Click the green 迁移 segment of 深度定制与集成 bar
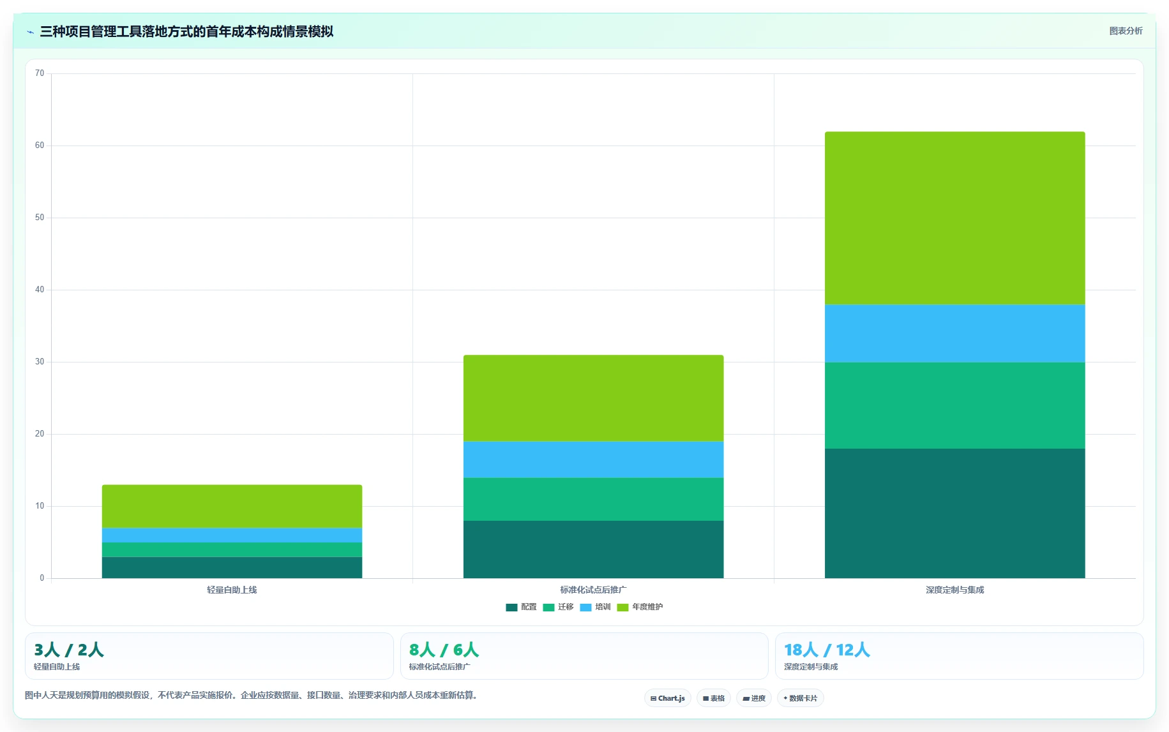This screenshot has height=732, width=1169. point(954,406)
